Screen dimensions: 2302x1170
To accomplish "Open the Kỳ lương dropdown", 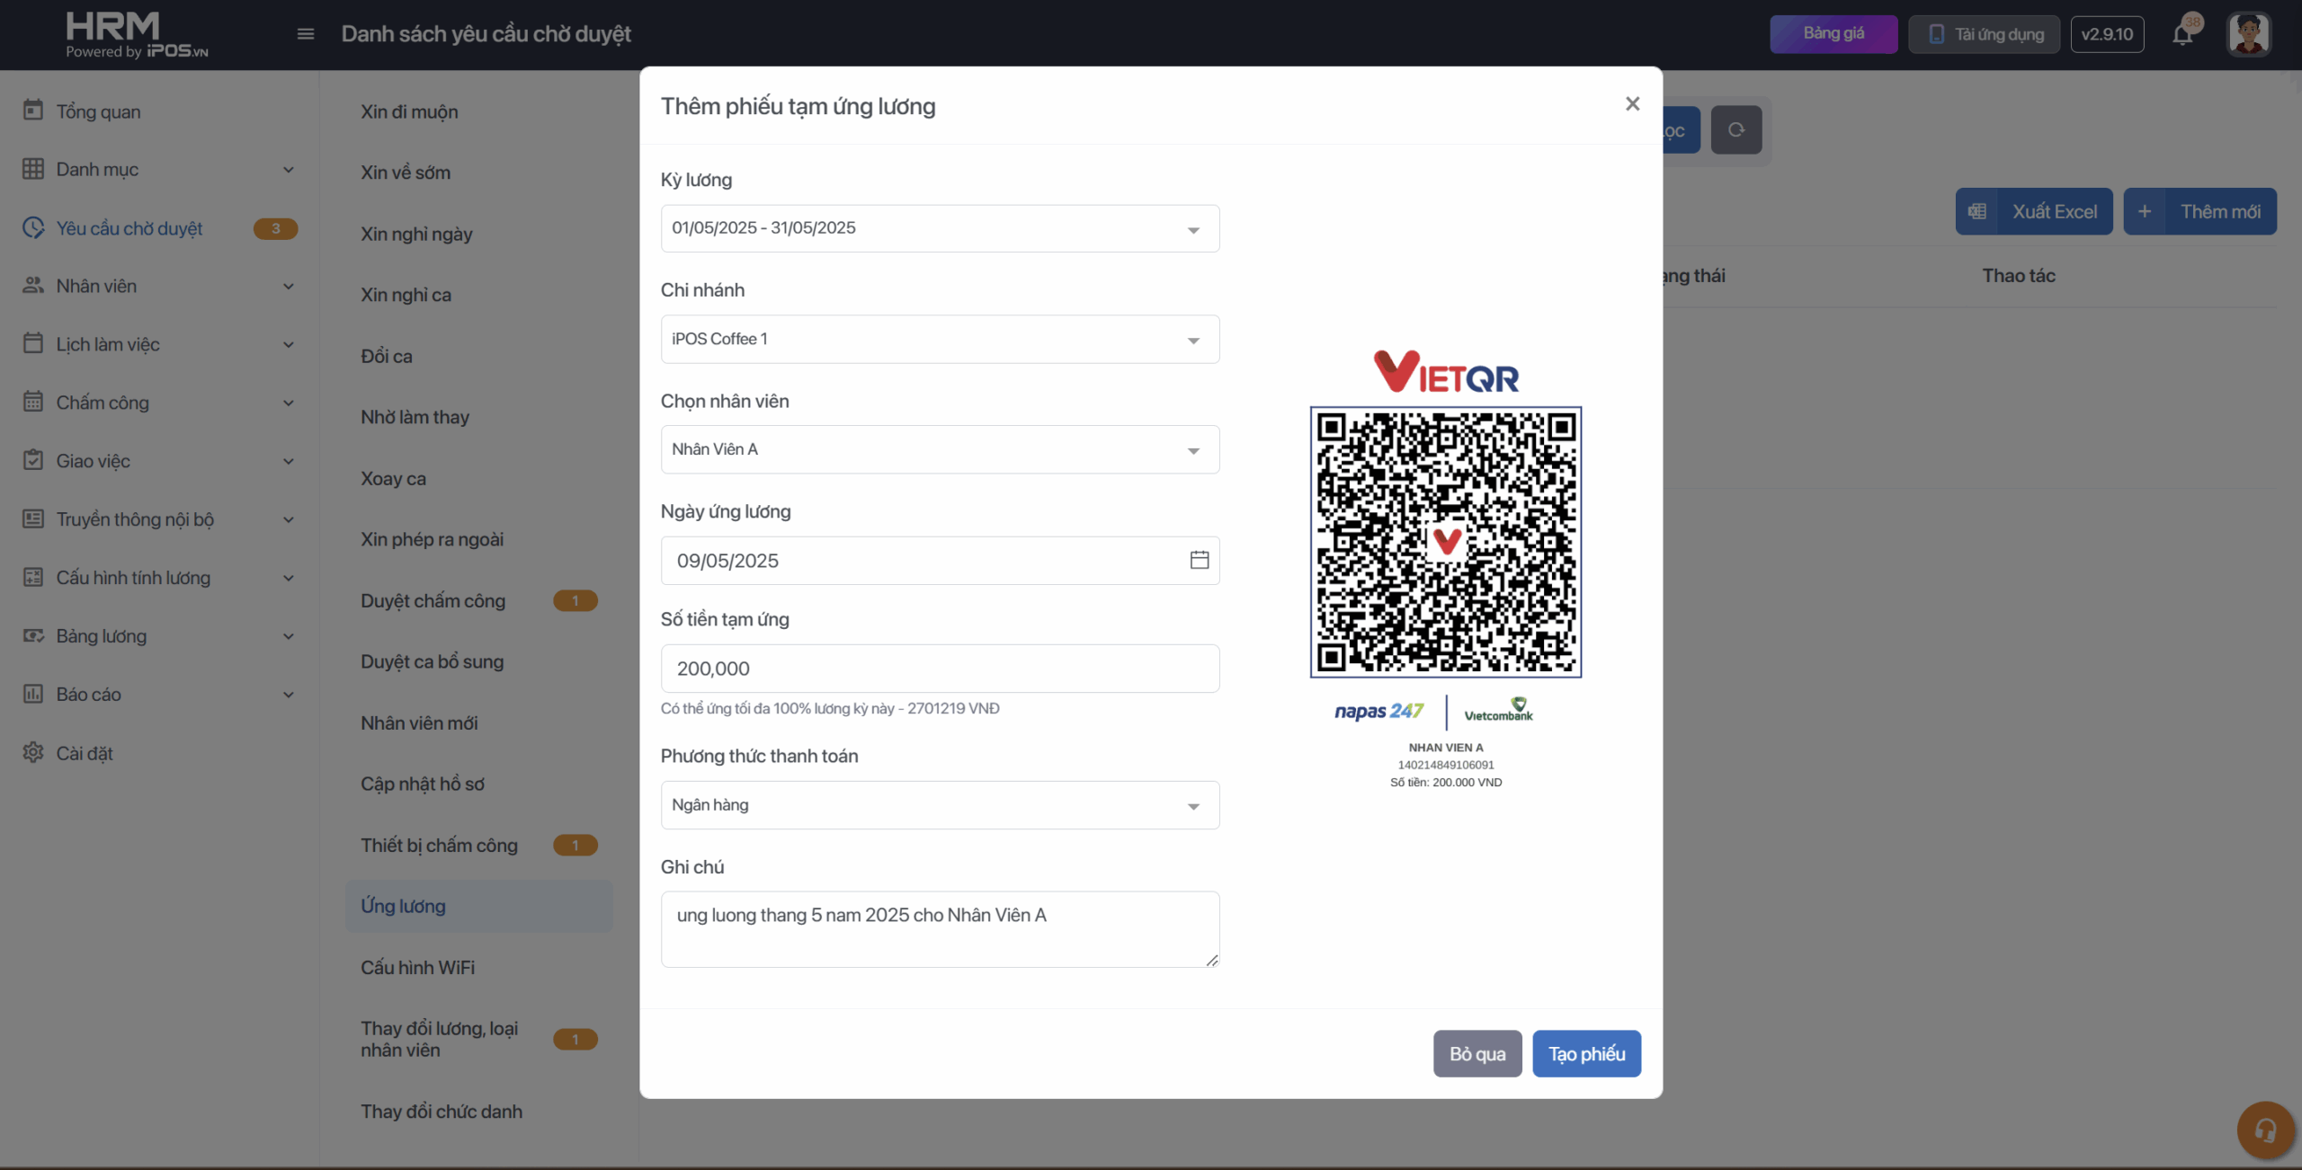I will [940, 228].
